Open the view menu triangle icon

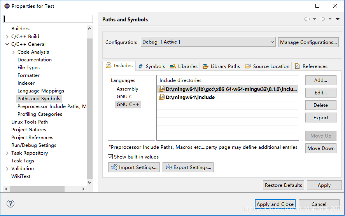pos(337,19)
